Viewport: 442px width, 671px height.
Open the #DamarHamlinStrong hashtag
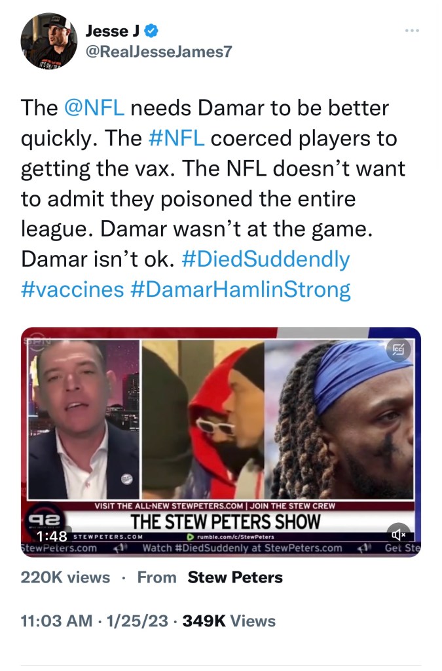coord(240,290)
